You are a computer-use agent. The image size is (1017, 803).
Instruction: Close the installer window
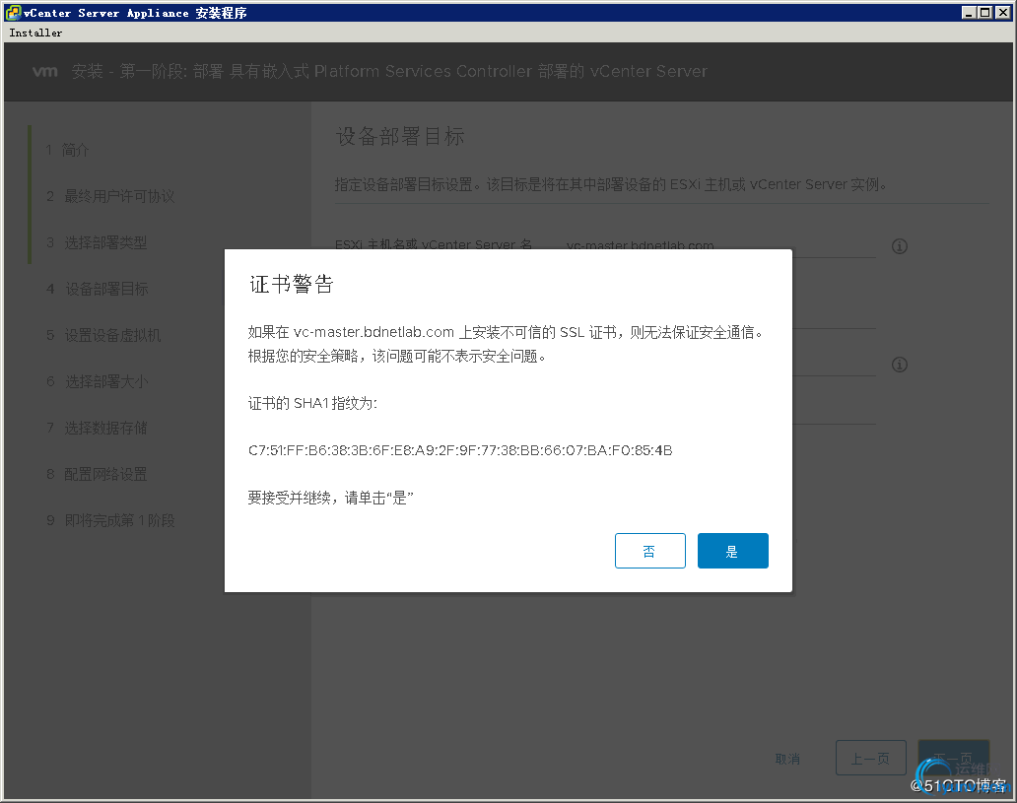1002,13
